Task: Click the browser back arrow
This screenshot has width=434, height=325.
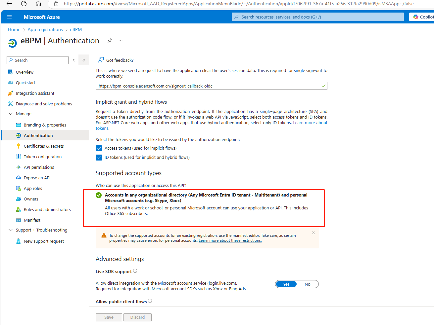Action: pos(9,4)
